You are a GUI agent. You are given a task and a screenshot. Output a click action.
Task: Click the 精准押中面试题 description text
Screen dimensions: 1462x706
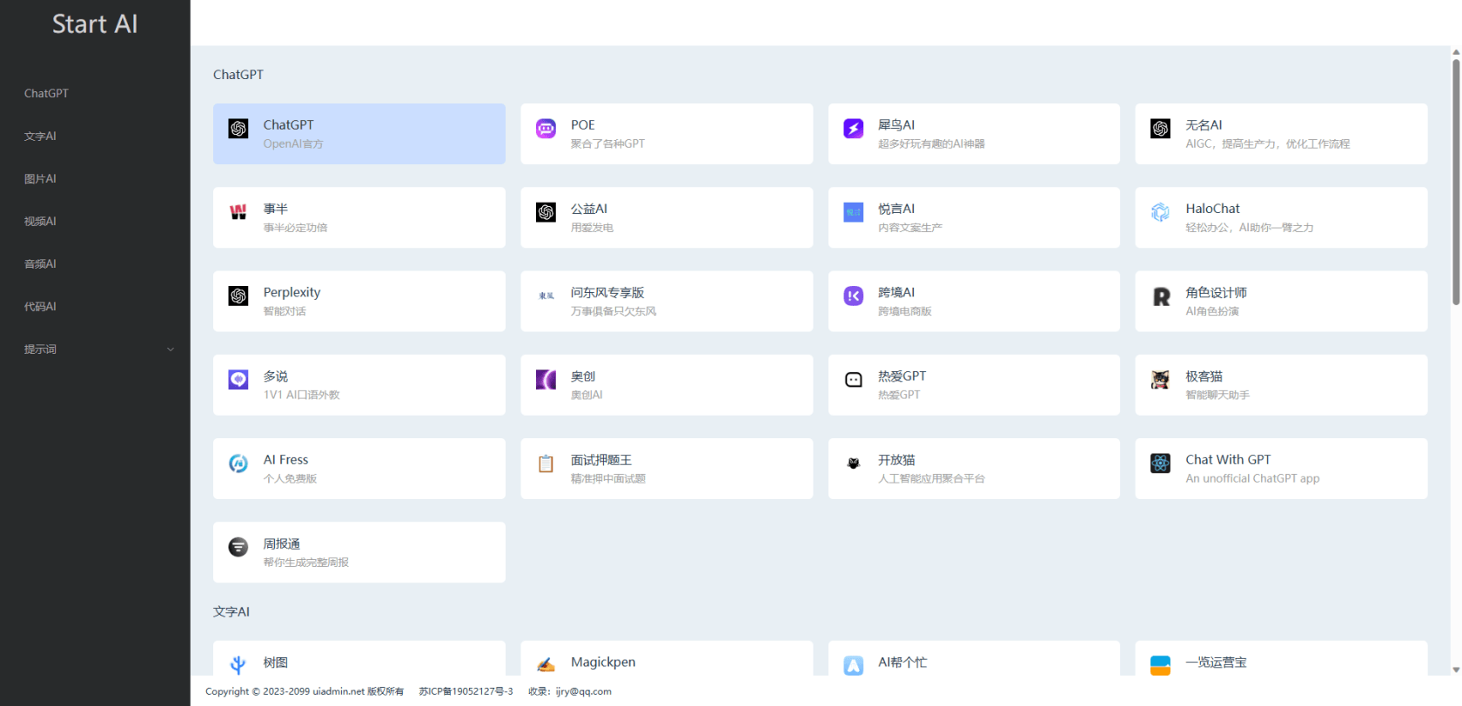click(608, 478)
